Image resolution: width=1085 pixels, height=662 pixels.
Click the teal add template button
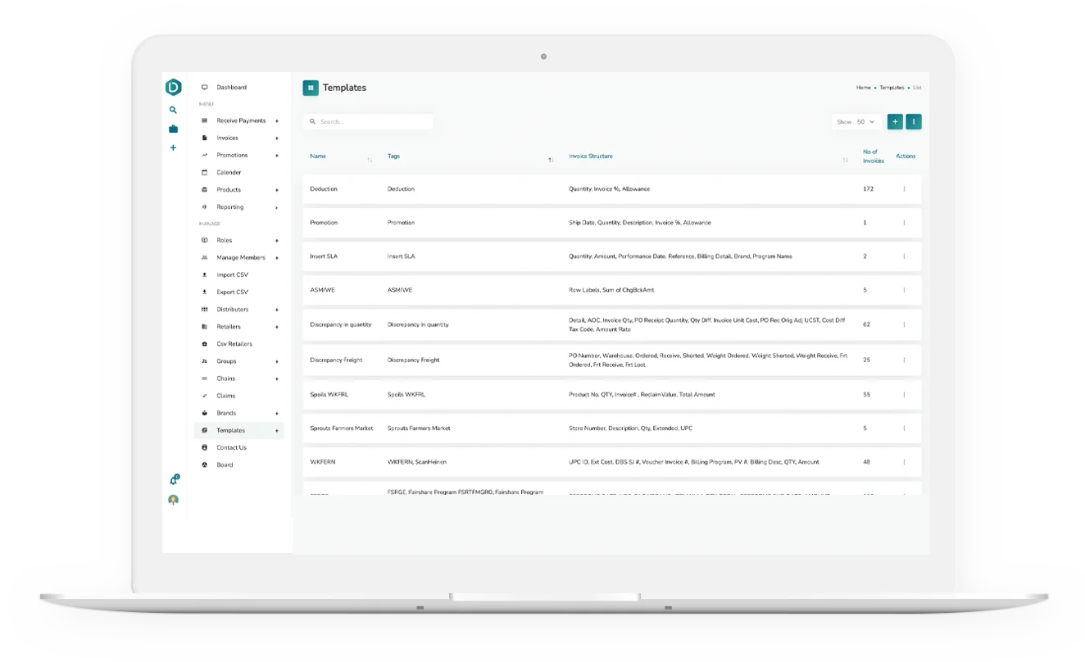pos(895,121)
